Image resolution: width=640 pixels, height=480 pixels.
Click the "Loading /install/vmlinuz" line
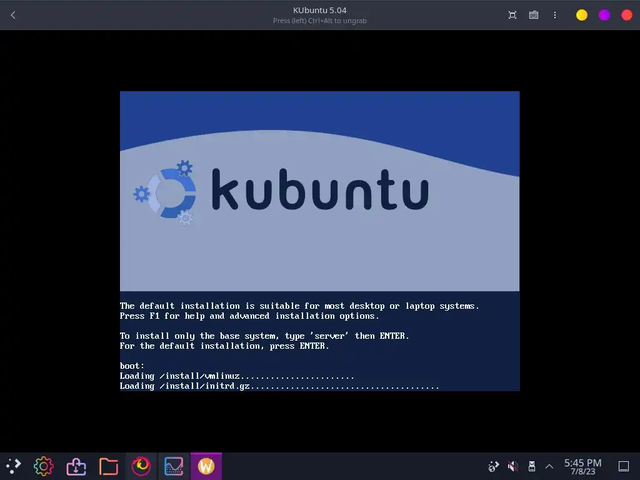[237, 376]
